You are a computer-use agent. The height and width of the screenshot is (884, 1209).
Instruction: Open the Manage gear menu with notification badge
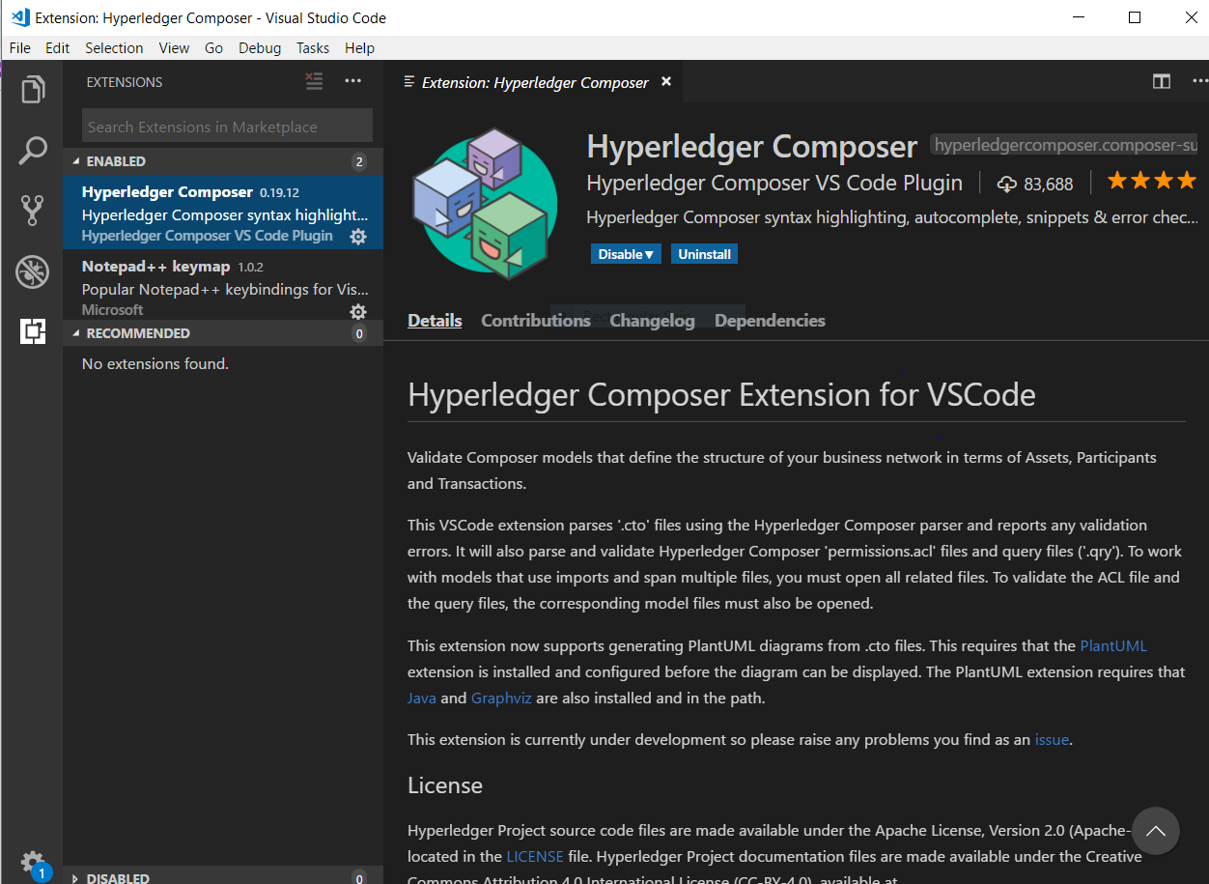point(31,861)
